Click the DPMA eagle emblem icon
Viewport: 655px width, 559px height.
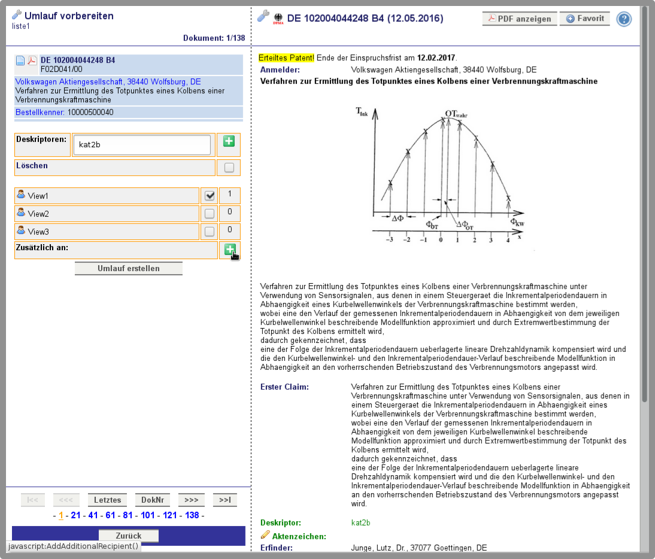tap(278, 19)
